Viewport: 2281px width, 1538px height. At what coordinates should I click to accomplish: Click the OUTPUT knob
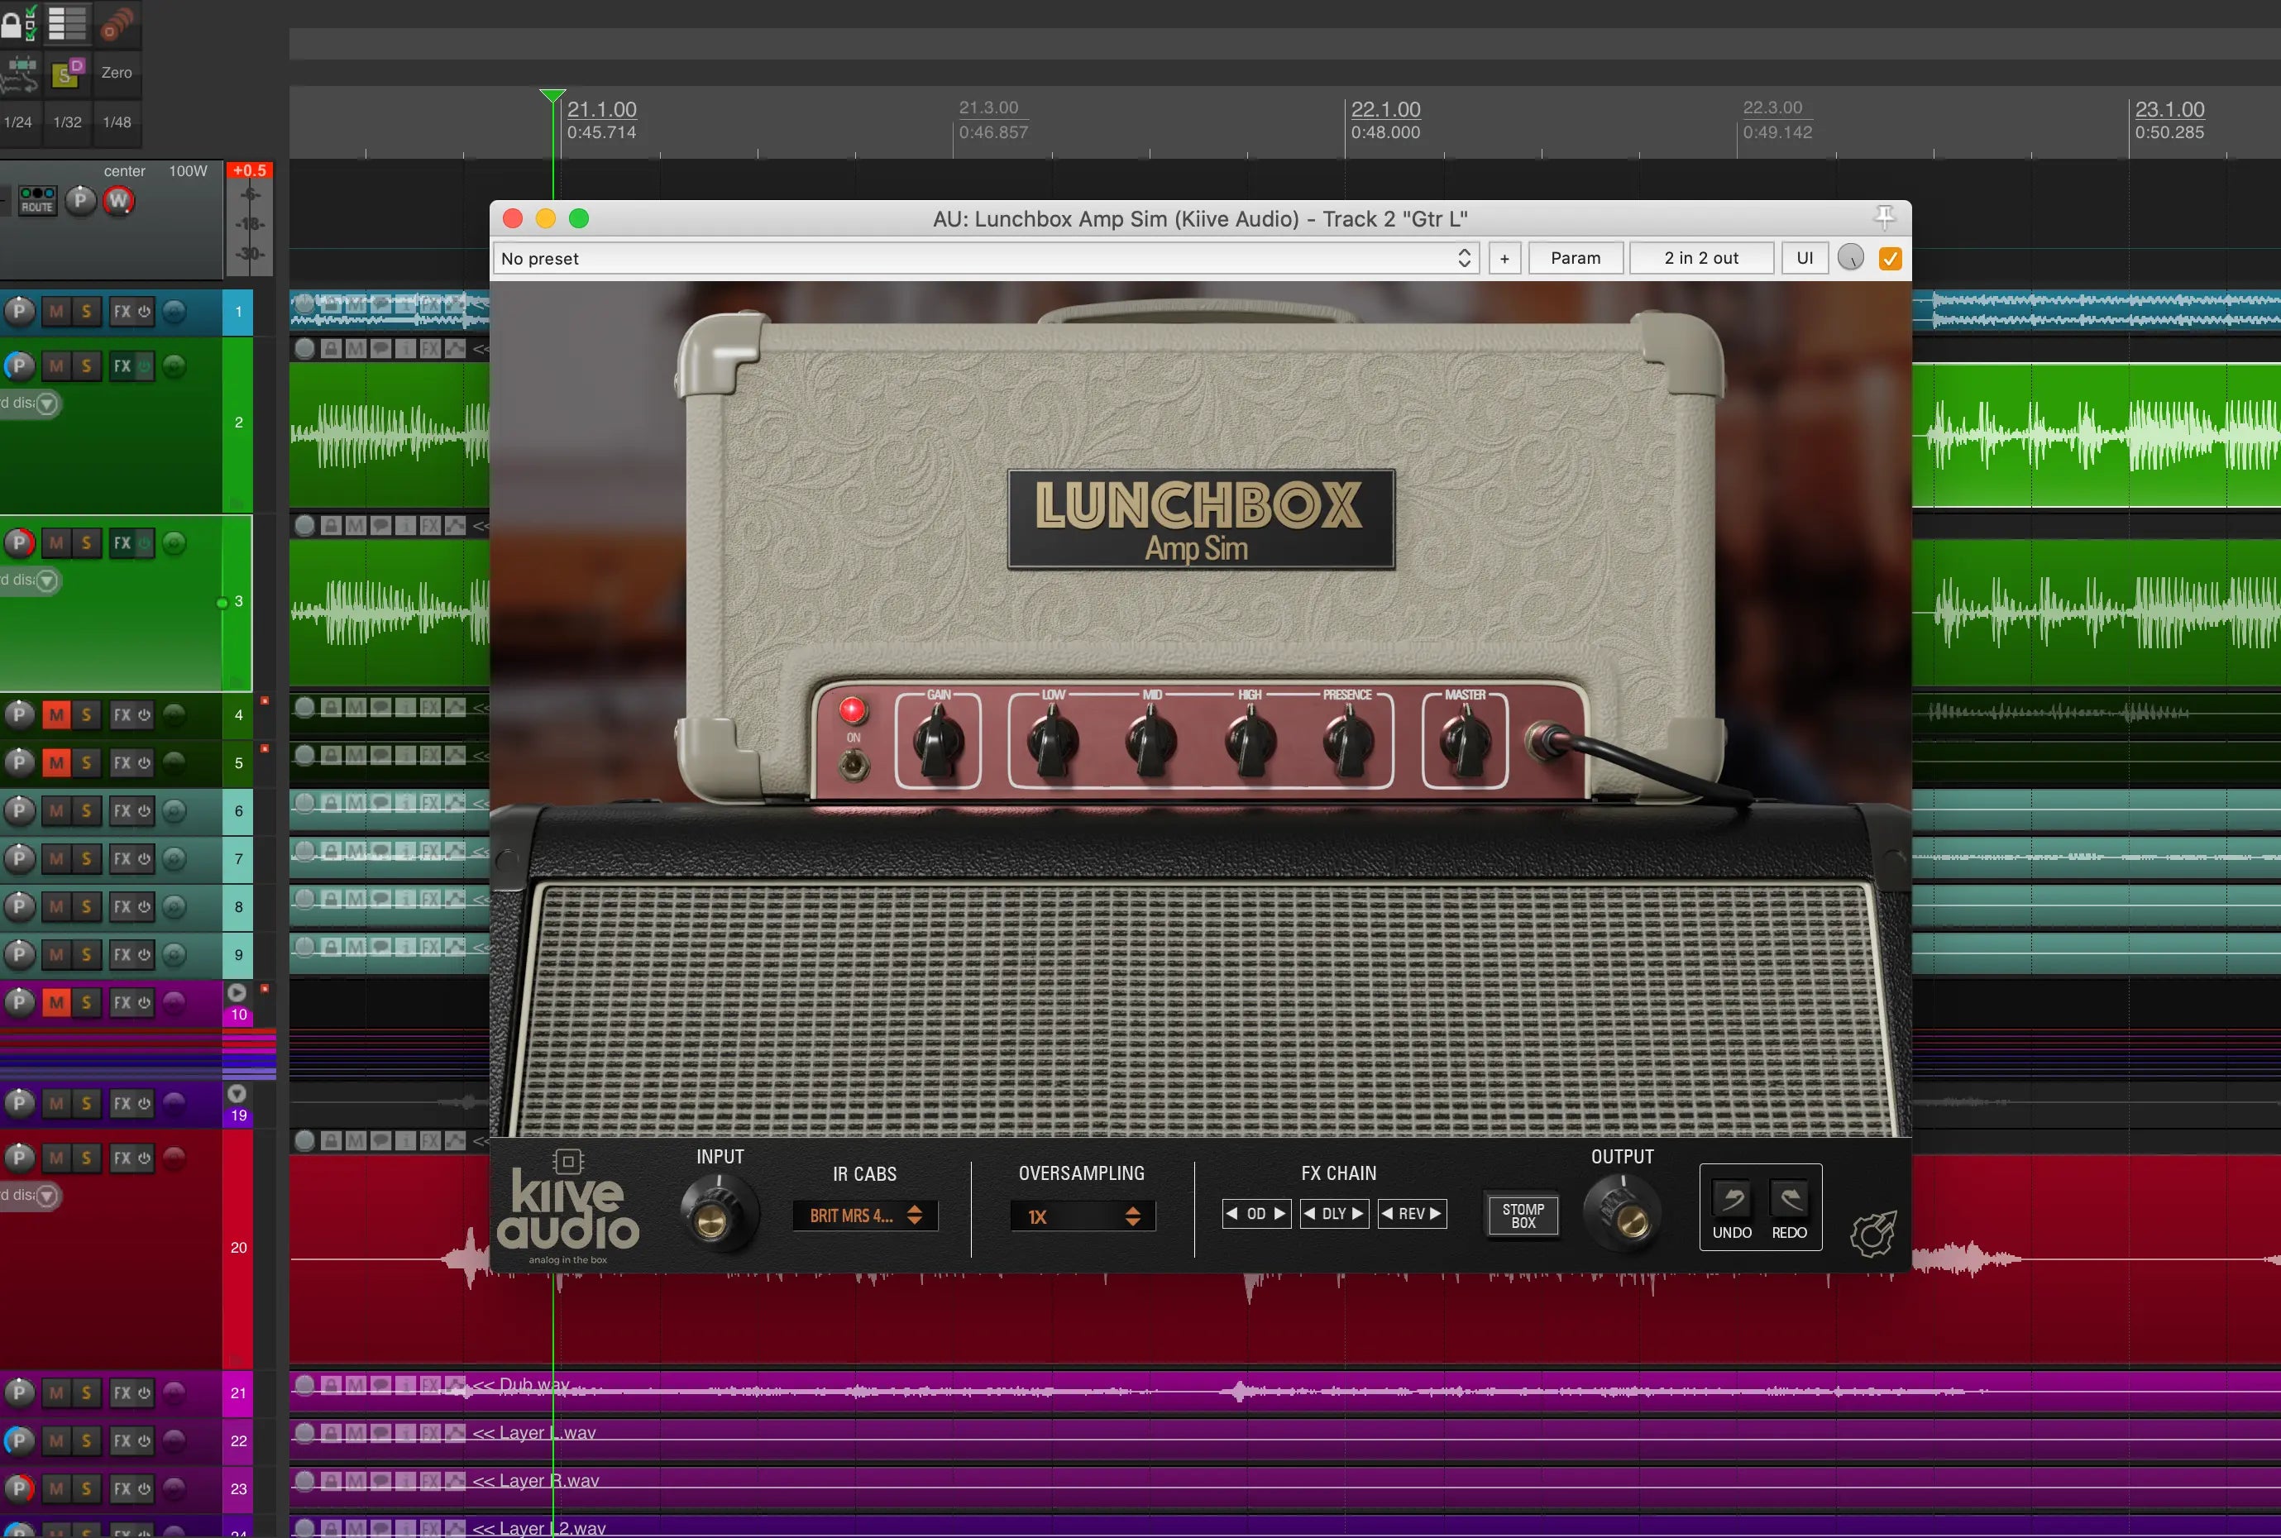(1623, 1213)
